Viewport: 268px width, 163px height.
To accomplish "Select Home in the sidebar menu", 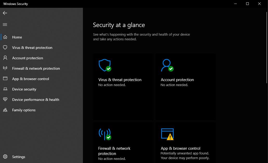I will coord(17,37).
